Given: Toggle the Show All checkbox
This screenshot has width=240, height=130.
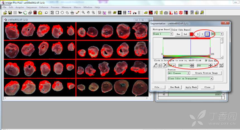Looking at the screenshot, I should click(206, 61).
